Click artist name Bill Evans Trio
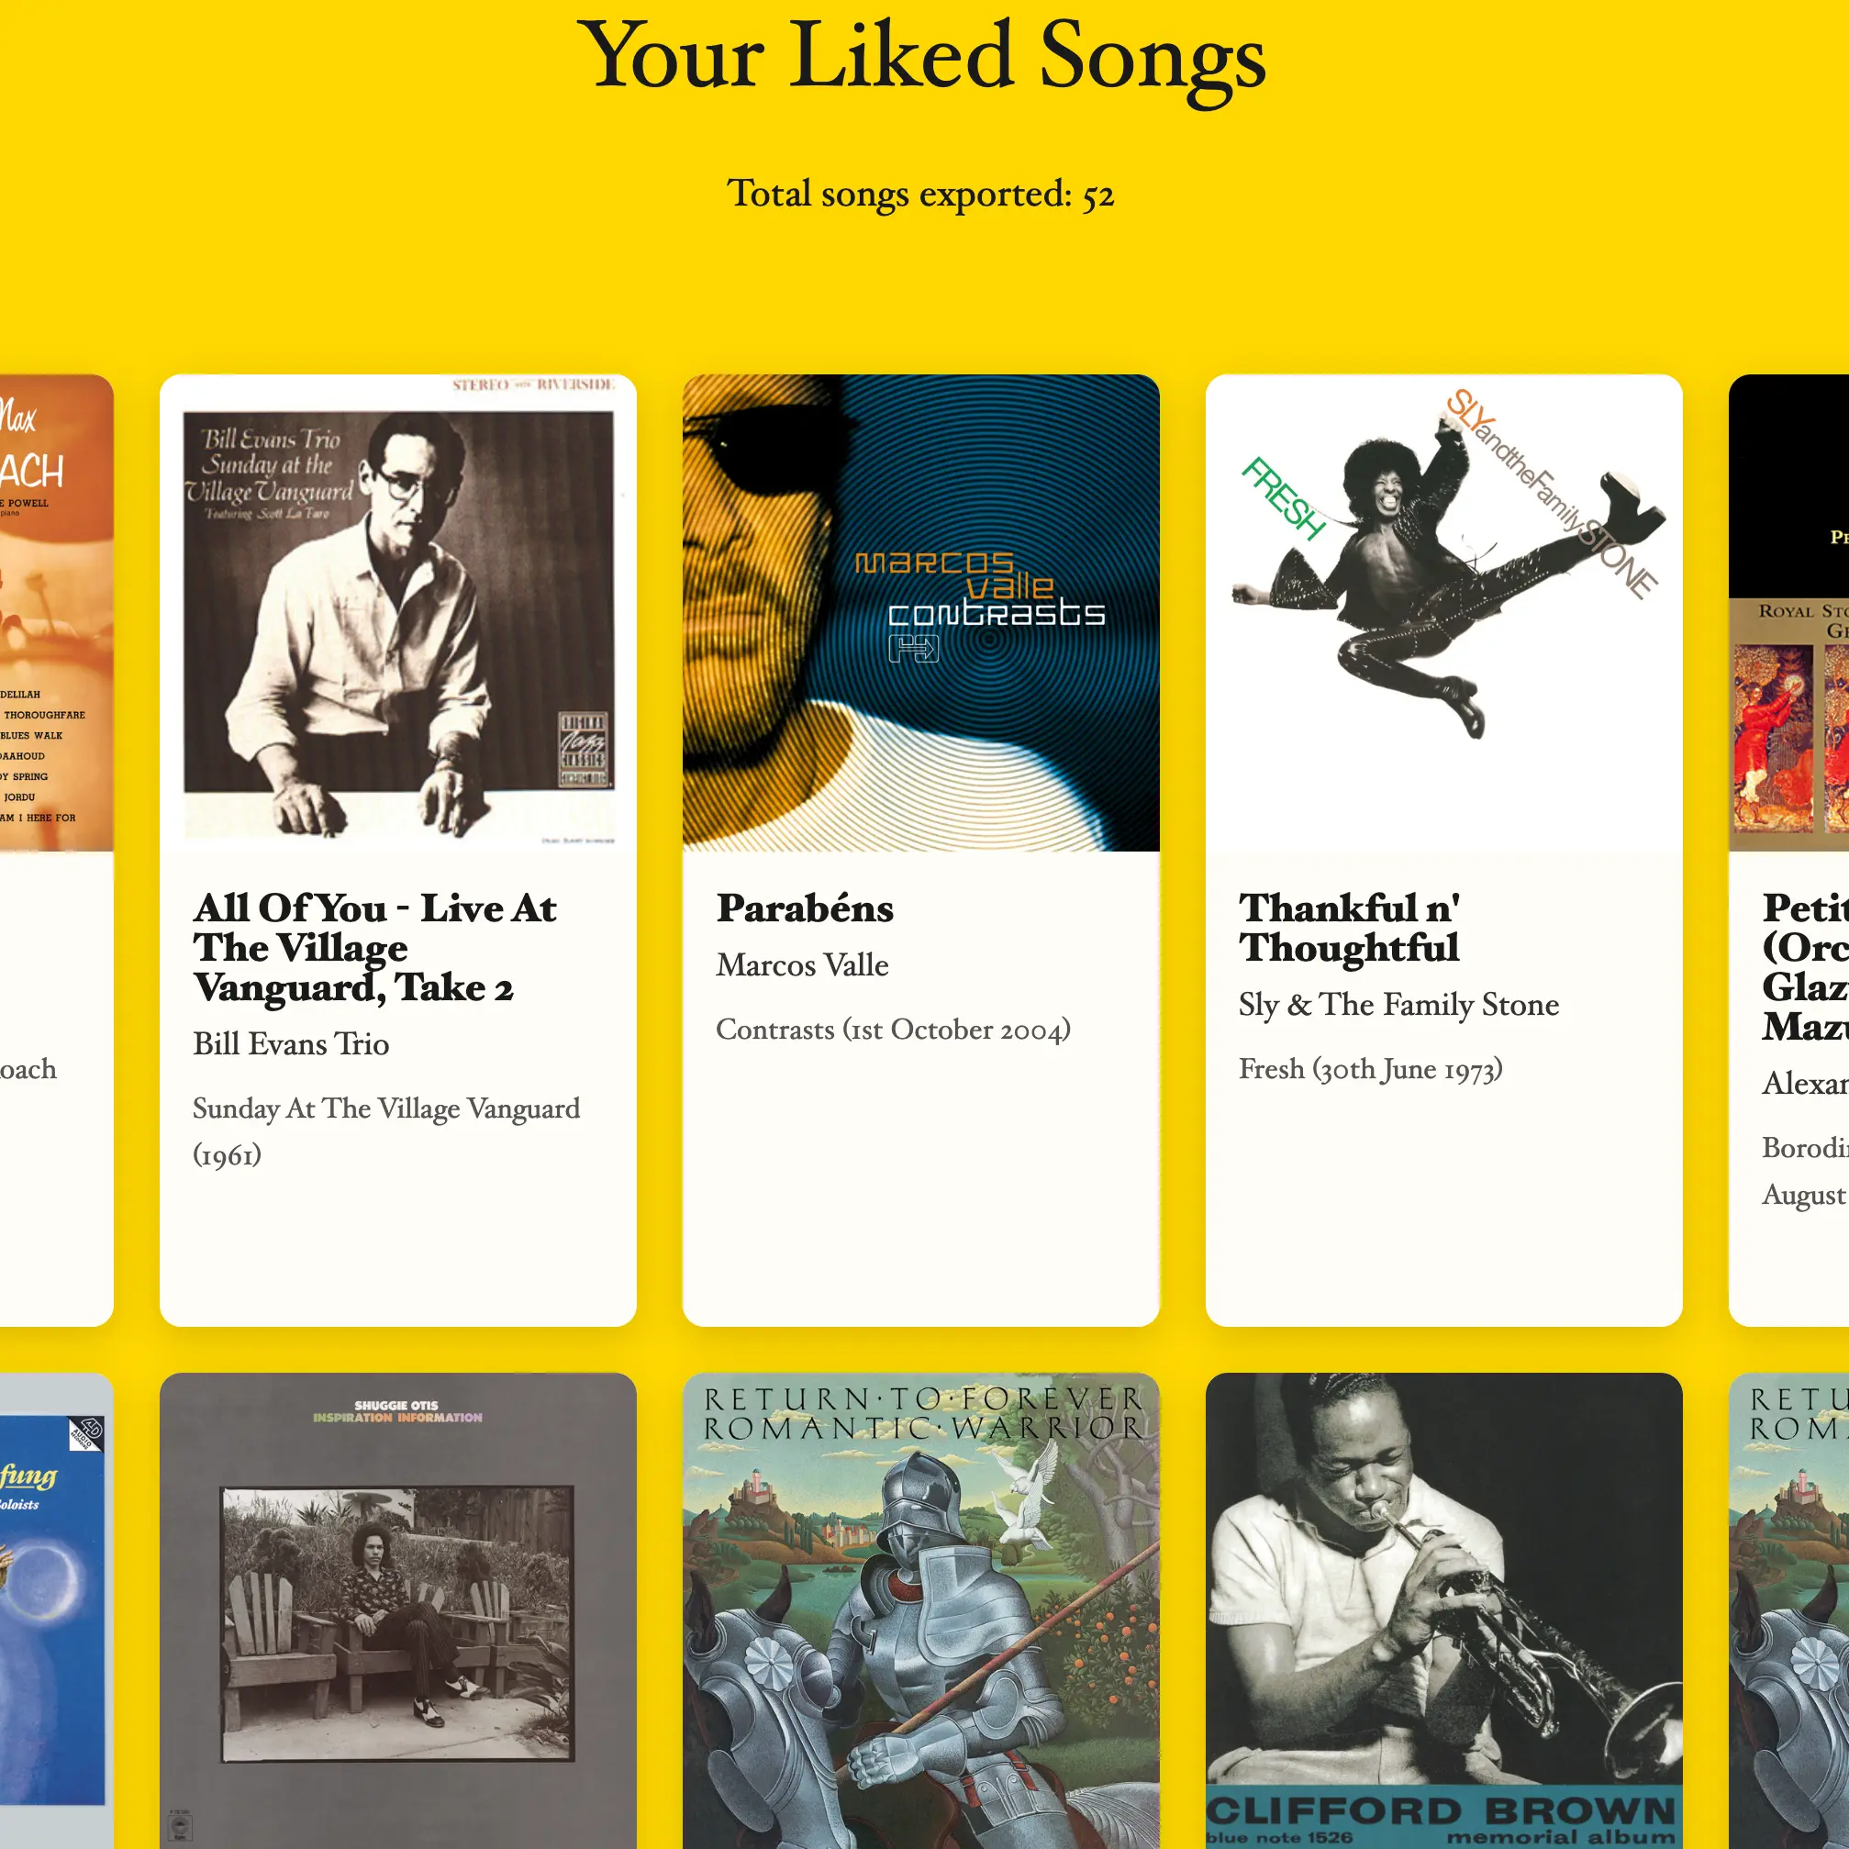 pos(291,1043)
